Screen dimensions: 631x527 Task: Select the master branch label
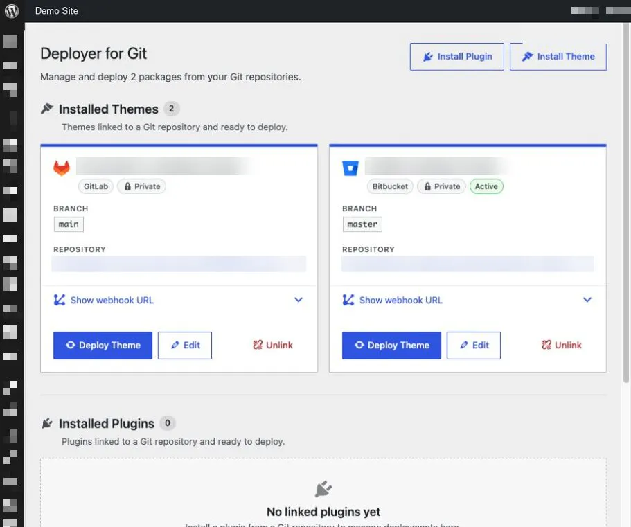pyautogui.click(x=362, y=224)
